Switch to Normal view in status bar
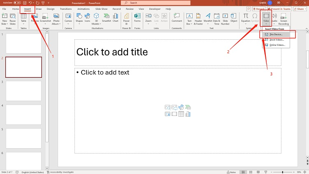The height and width of the screenshot is (174, 309). point(243,172)
